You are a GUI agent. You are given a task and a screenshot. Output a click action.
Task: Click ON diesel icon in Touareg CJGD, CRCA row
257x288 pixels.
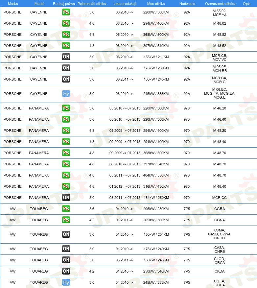[66, 260]
